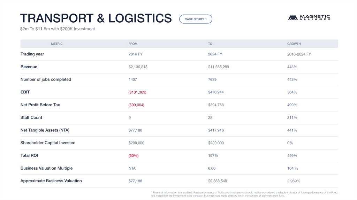Click the 2024 revenue value $11,565,289
Screen dimensions: 357x200
[x=219, y=67]
